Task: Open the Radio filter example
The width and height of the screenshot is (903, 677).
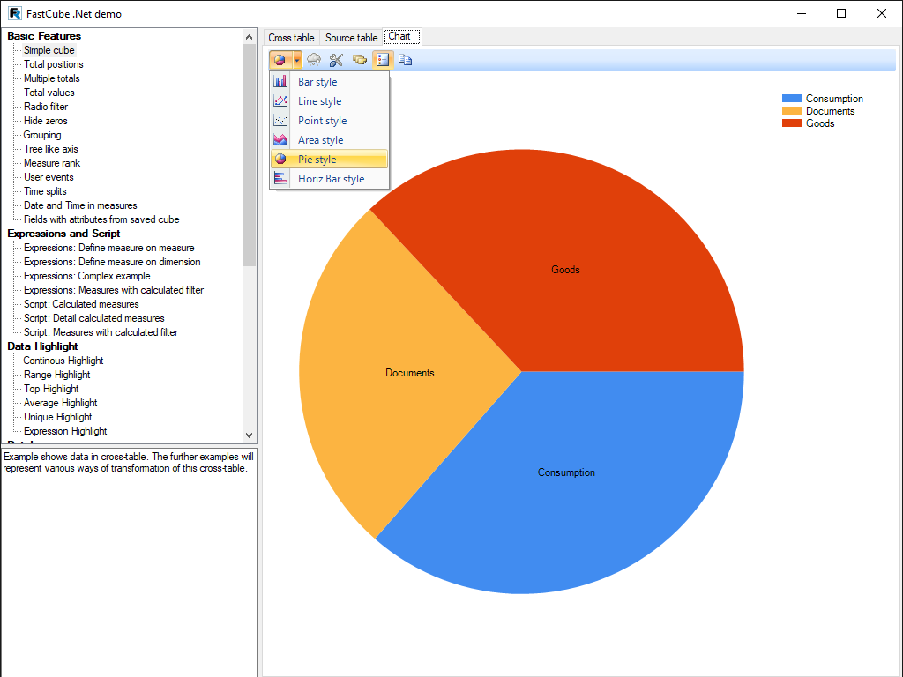Action: click(x=46, y=107)
